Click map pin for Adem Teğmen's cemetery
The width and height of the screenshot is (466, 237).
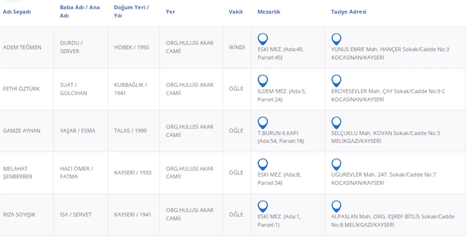click(263, 39)
